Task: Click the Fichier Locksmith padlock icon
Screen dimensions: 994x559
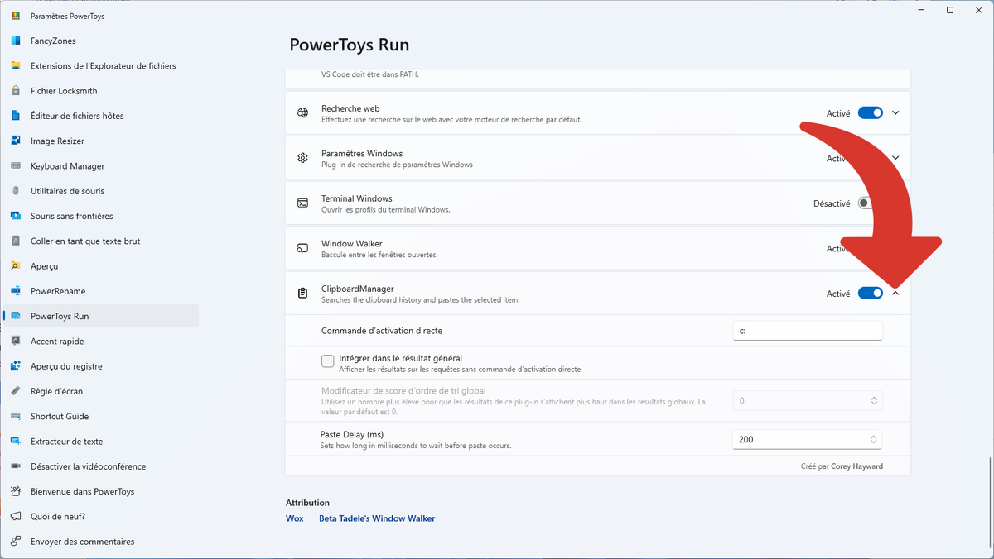Action: [x=16, y=91]
